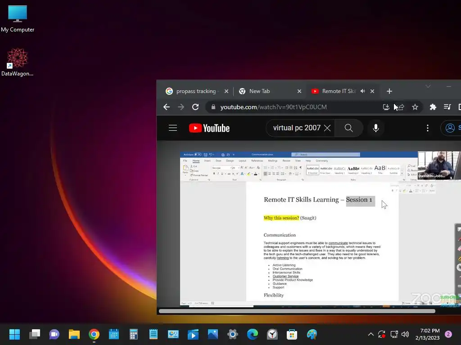Open the My Computer desktop icon
Screen dimensions: 461x345
(x=18, y=18)
